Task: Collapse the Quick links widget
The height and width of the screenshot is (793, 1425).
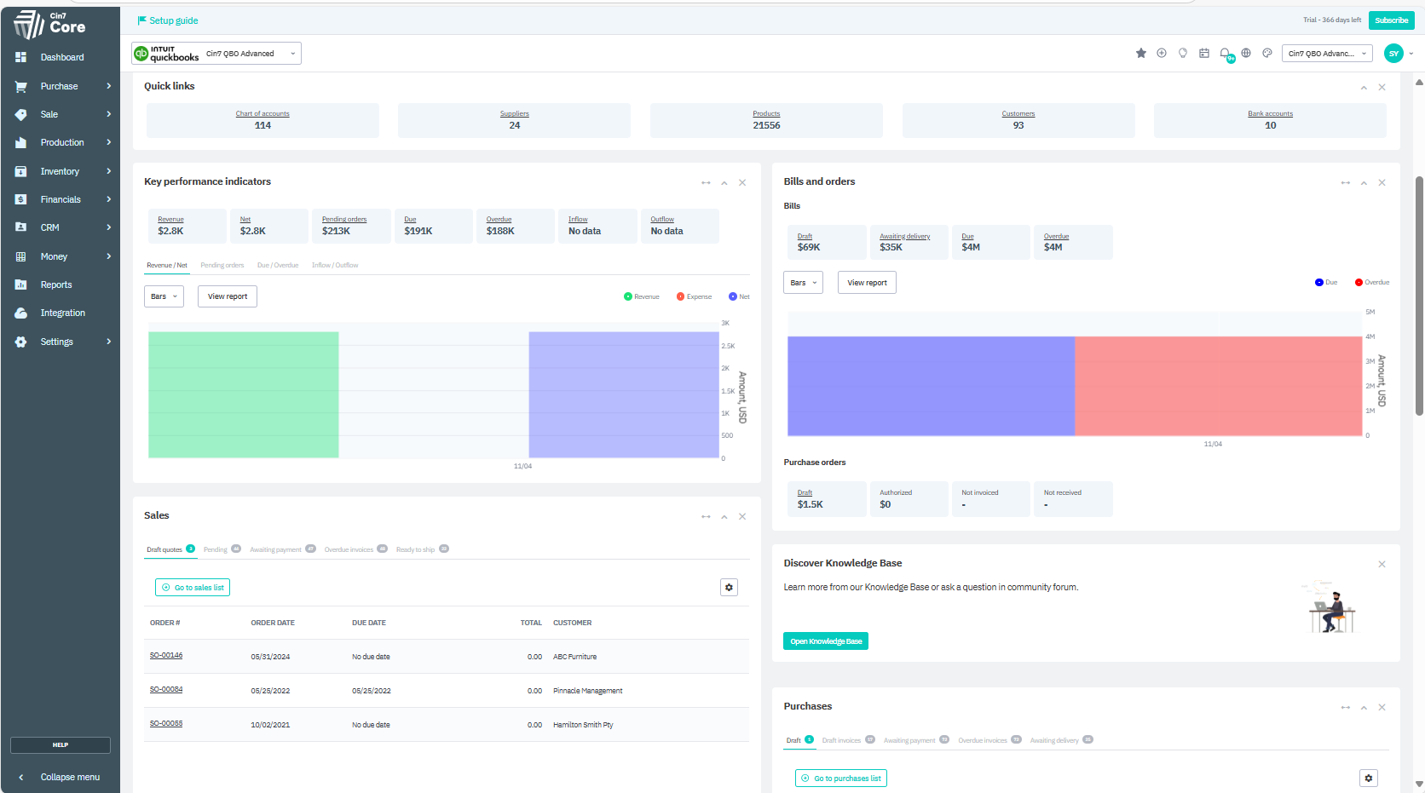Action: point(1364,87)
